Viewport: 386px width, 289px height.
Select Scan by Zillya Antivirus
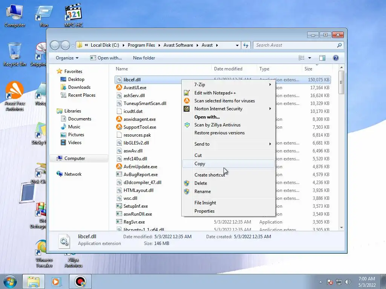tap(228, 125)
